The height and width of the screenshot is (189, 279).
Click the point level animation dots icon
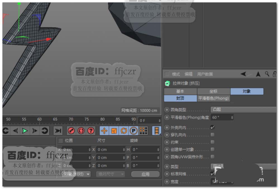tap(143, 131)
